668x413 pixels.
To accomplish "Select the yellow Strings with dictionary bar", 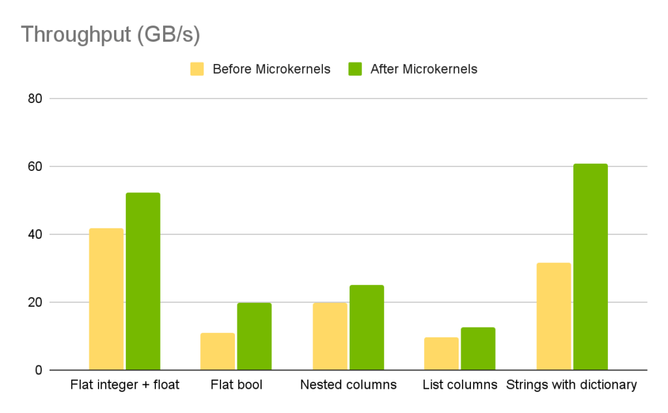I will (553, 316).
